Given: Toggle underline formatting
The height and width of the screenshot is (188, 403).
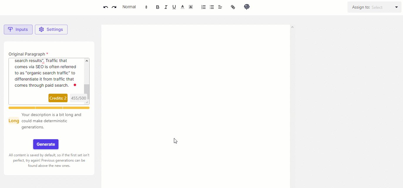Looking at the screenshot, I should [174, 7].
